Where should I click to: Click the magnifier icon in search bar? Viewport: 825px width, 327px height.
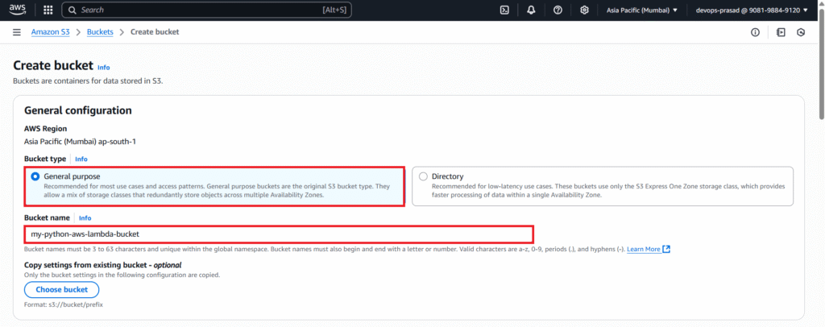73,10
